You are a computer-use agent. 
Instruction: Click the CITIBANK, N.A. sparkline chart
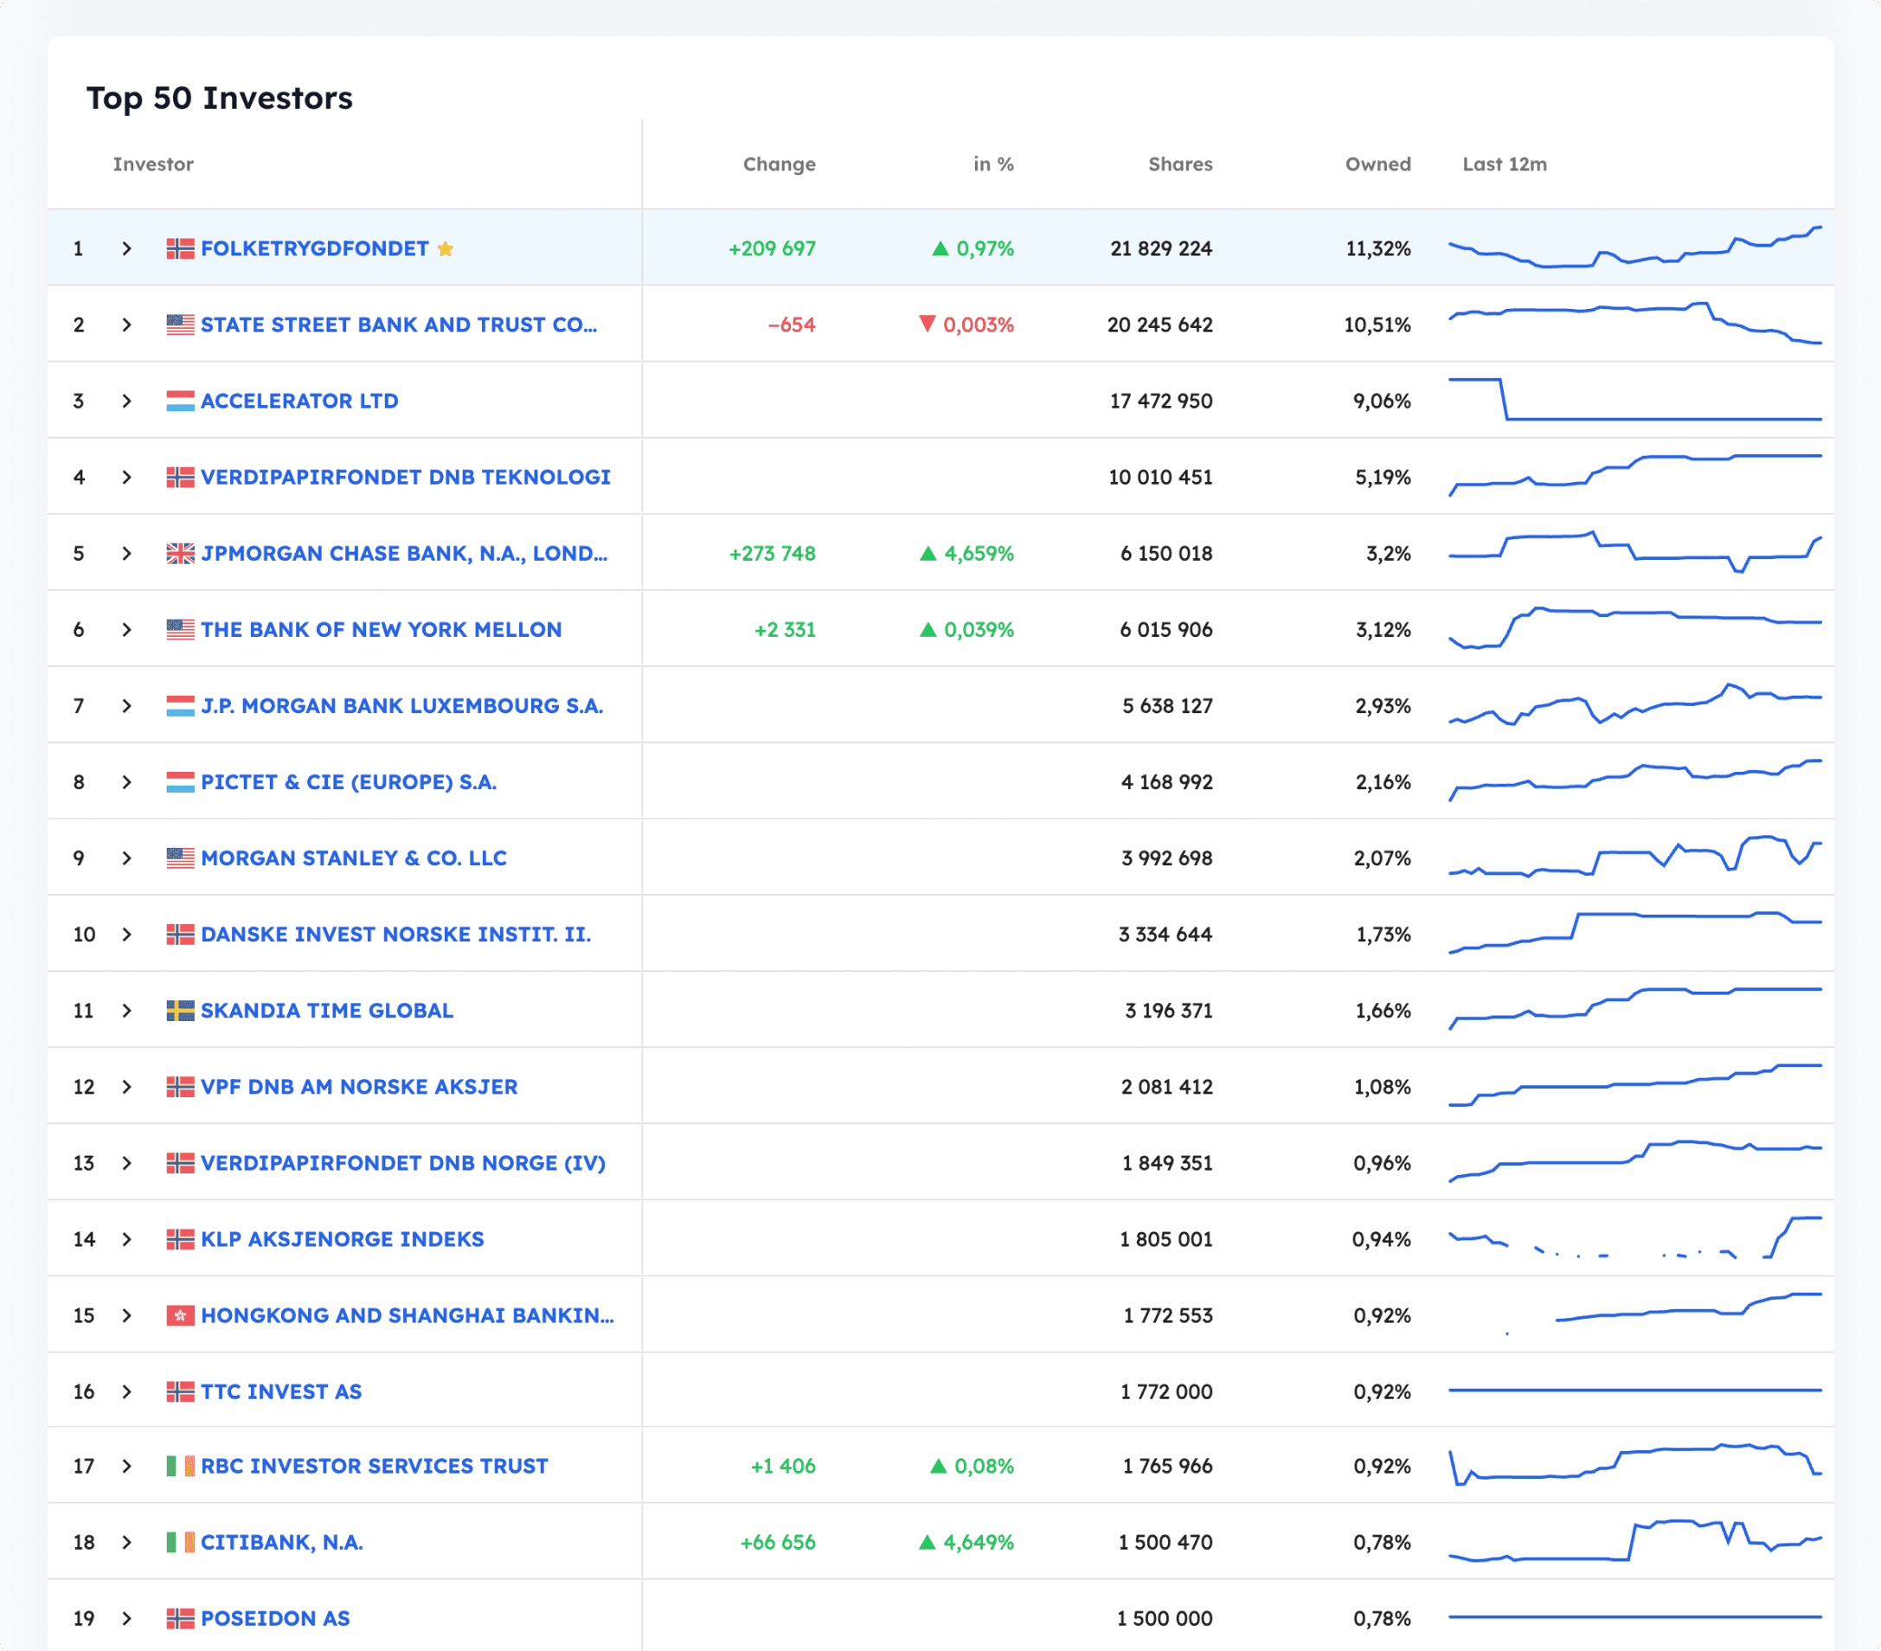coord(1635,1540)
